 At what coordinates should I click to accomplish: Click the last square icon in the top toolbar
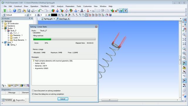pyautogui.click(x=125, y=11)
